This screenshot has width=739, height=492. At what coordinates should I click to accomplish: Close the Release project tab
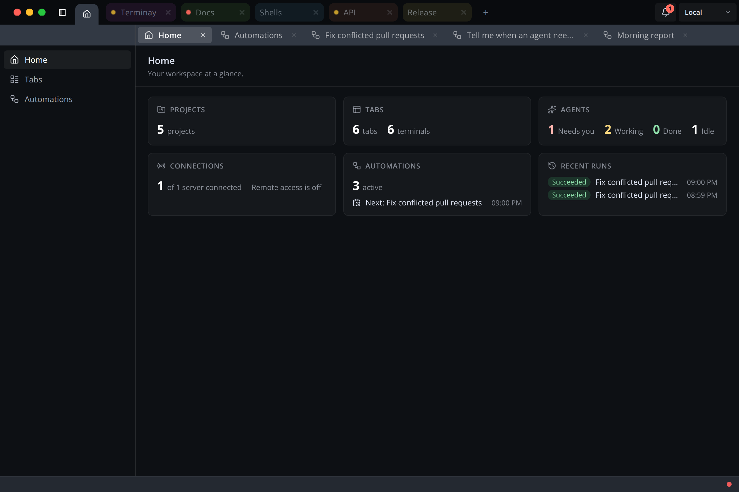463,12
